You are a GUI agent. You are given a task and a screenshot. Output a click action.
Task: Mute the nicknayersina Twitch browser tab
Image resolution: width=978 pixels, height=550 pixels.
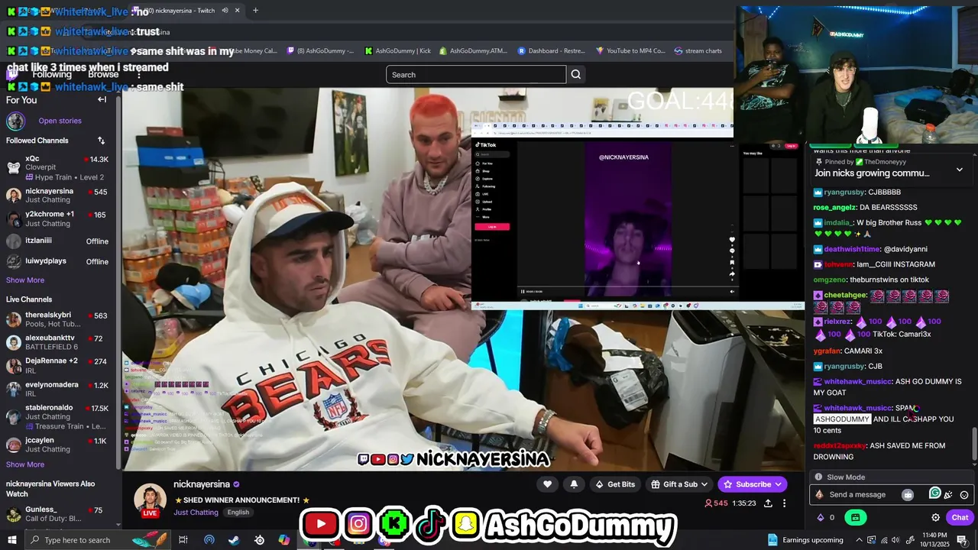[225, 11]
